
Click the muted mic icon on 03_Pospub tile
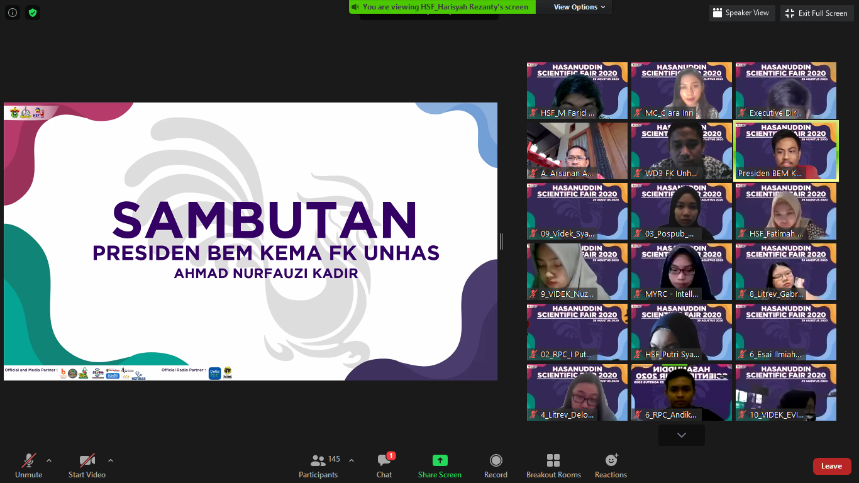638,234
